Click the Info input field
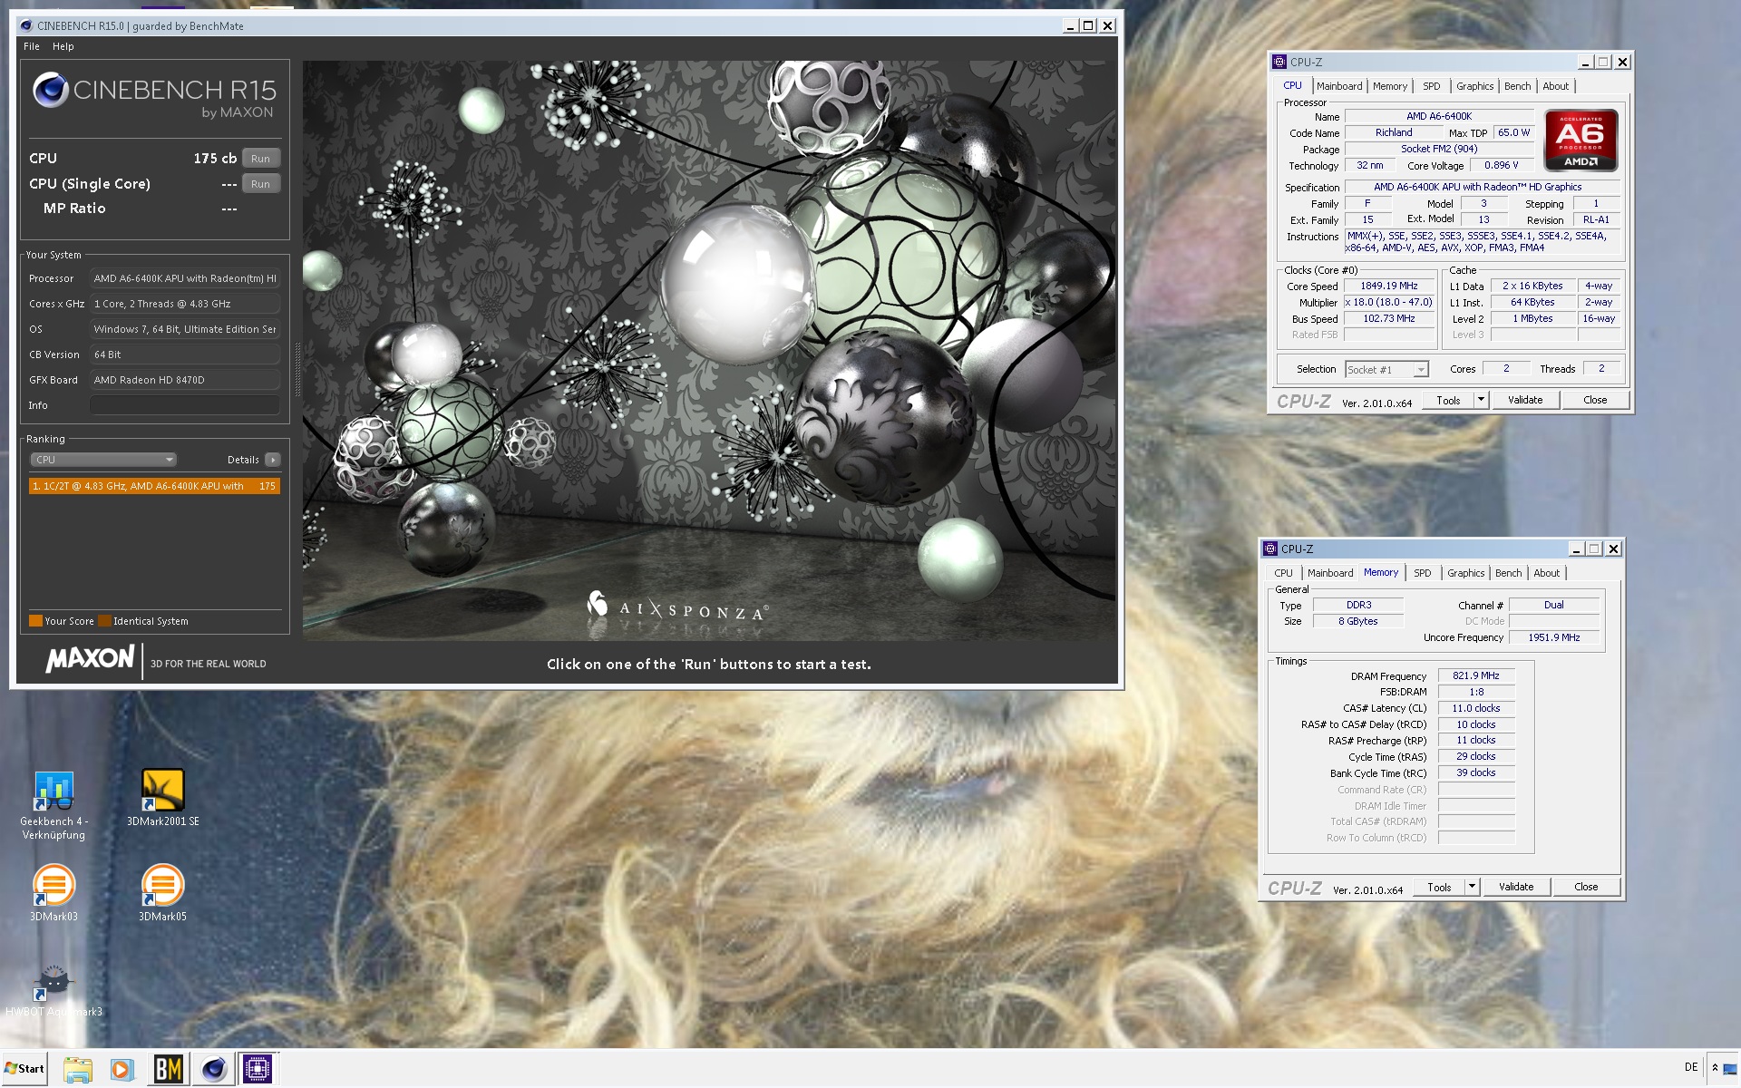1741x1088 pixels. [x=185, y=405]
